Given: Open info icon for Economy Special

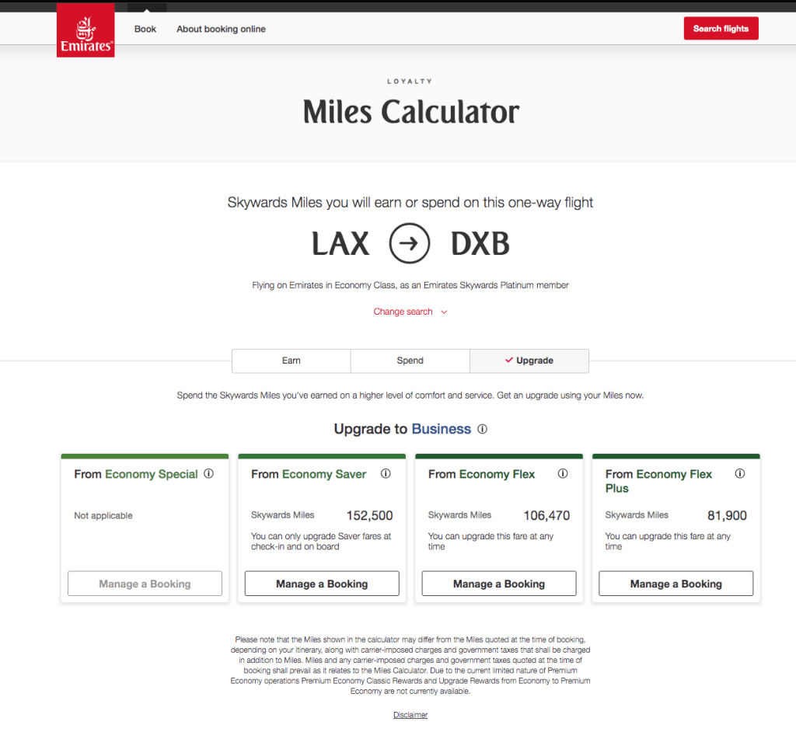Looking at the screenshot, I should (x=208, y=474).
